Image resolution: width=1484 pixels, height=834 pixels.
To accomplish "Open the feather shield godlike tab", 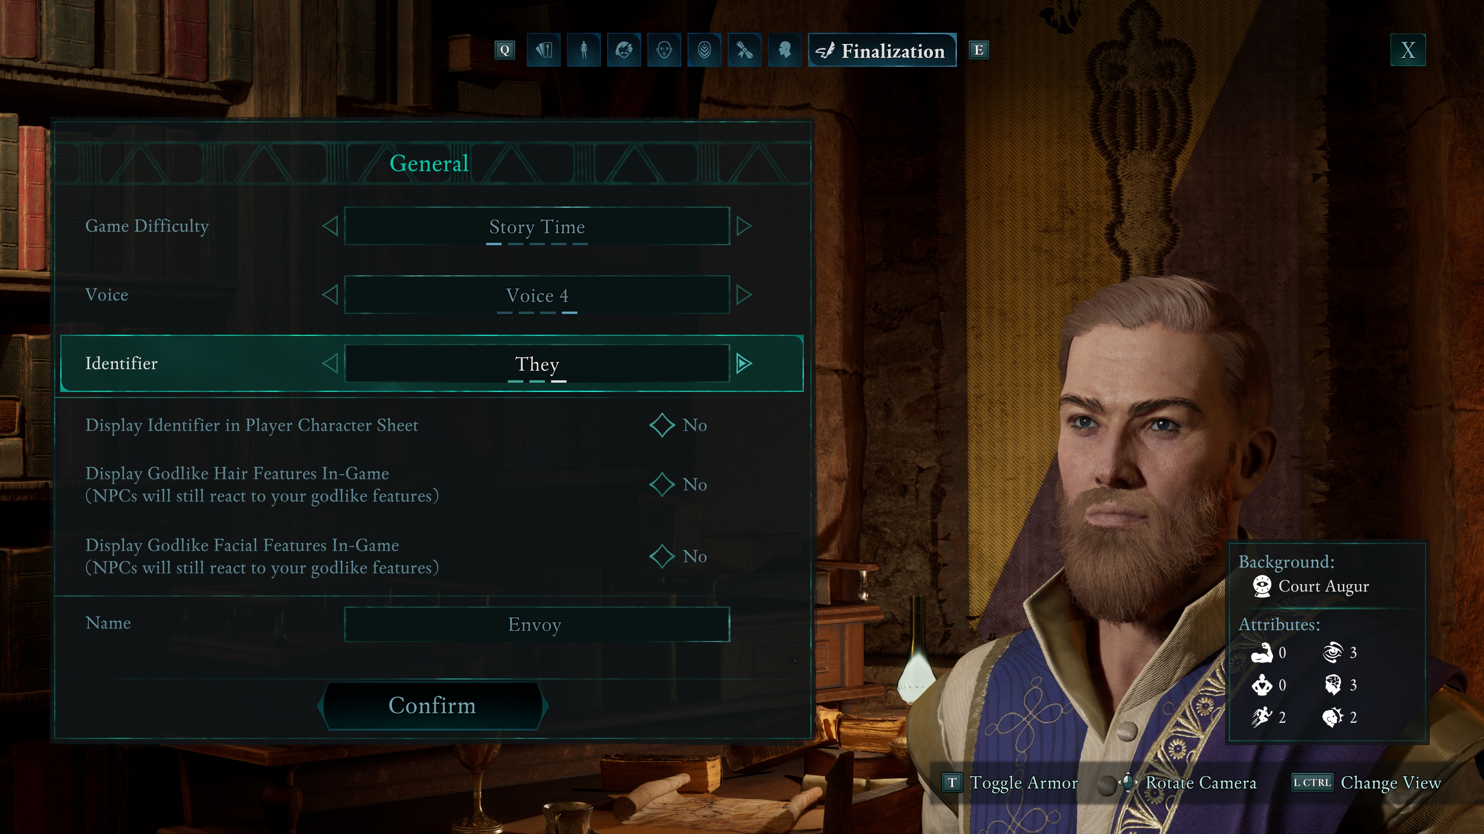I will (x=705, y=50).
